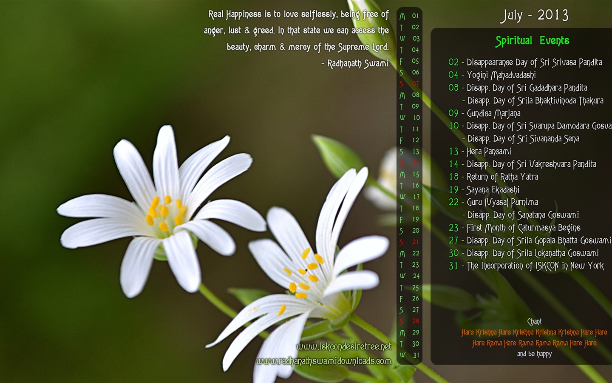Click the 'July - 2013' calendar title
This screenshot has height=383, width=612.
tap(534, 16)
